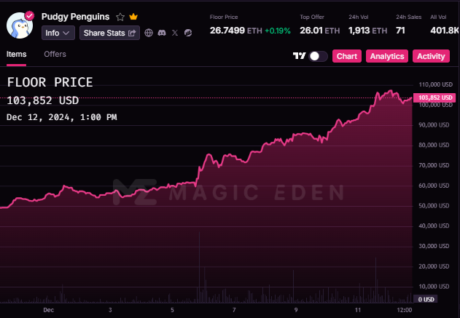
Task: Show the Activity panel
Action: click(431, 56)
